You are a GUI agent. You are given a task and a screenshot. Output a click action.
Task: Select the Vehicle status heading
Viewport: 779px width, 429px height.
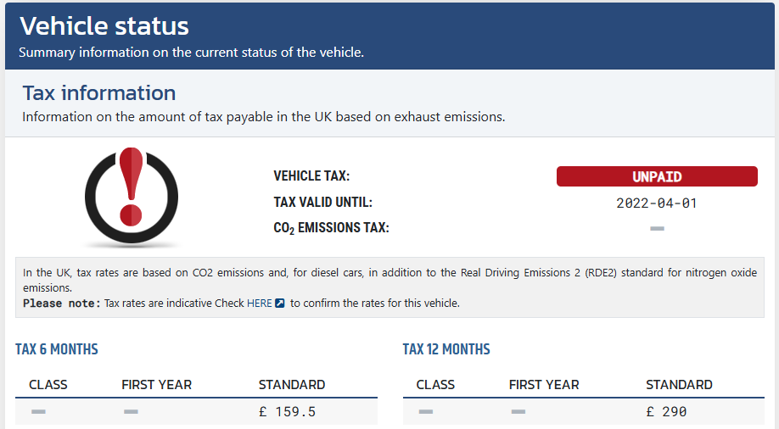coord(104,25)
